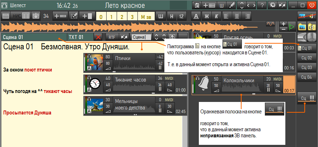This screenshot has height=147, width=318.
Task: Toggle bold Ж formatting
Action: pyautogui.click(x=206, y=16)
